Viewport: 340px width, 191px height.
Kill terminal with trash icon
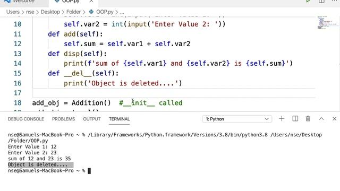click(308, 119)
